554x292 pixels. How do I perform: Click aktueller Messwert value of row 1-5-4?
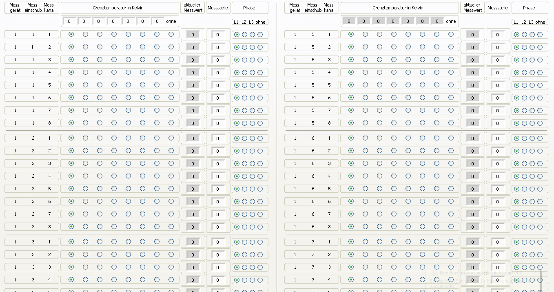(x=473, y=73)
